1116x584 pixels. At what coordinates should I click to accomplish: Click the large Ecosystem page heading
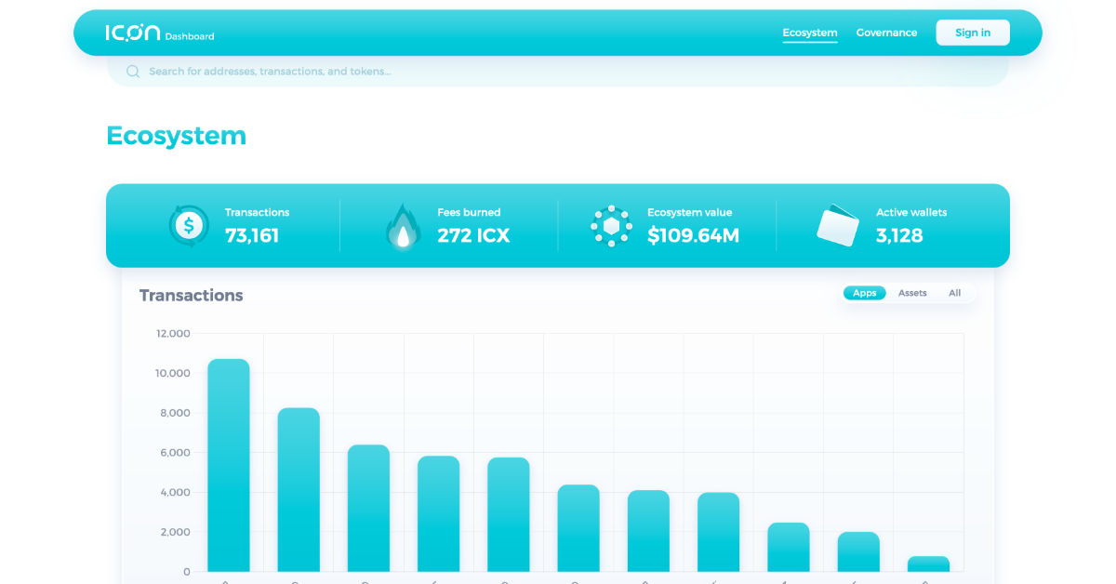[177, 136]
